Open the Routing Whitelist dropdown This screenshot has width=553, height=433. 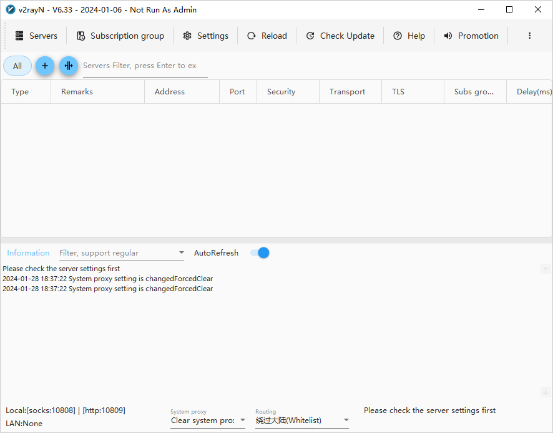pyautogui.click(x=302, y=421)
